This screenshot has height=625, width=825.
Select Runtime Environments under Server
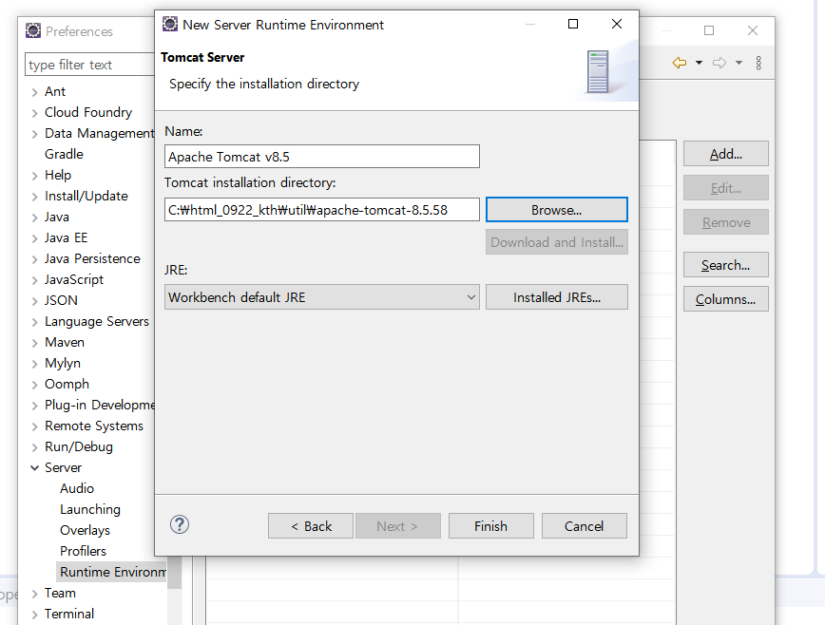coord(112,572)
